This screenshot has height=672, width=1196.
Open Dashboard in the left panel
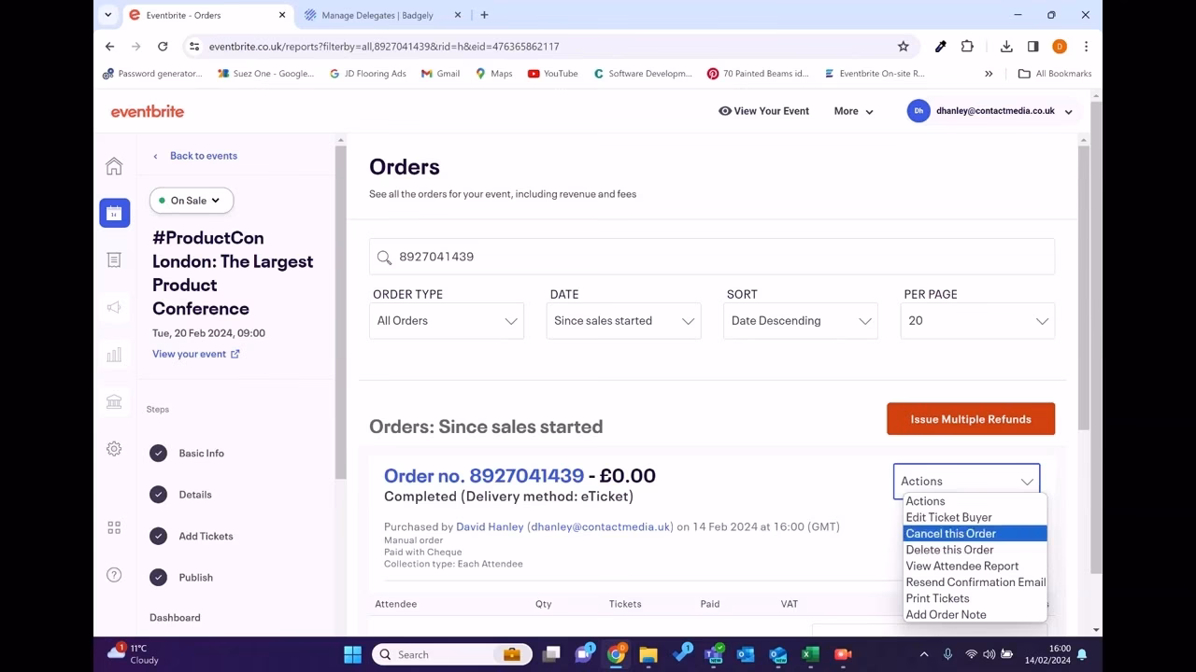[175, 618]
